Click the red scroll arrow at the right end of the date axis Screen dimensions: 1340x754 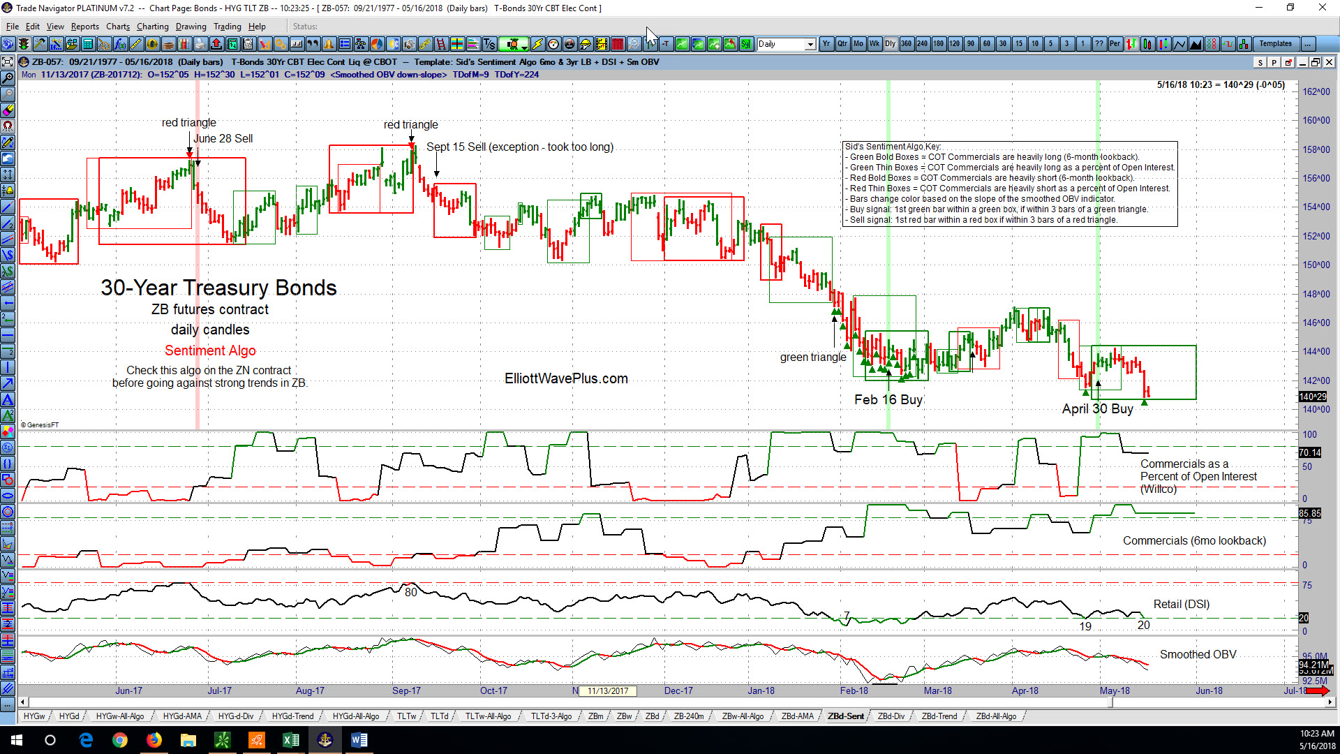[x=1318, y=690]
